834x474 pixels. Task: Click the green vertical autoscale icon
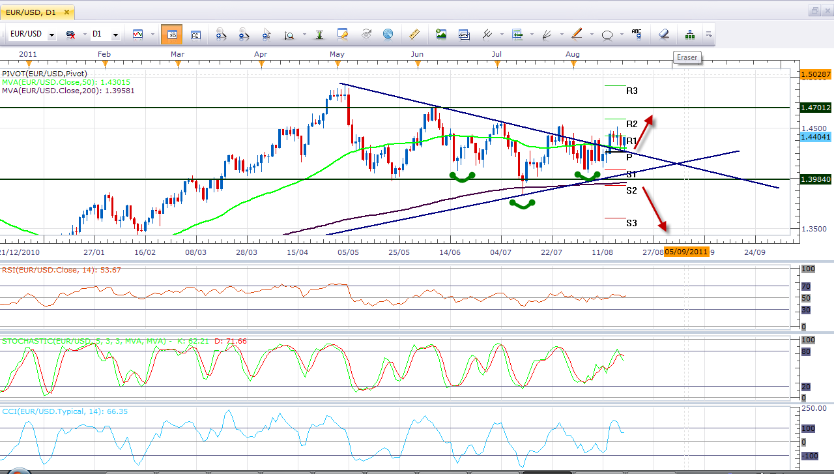pos(319,34)
